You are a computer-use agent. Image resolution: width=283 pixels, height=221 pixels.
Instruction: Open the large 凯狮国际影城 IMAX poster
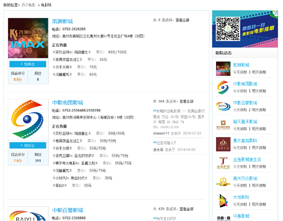tap(28, 38)
